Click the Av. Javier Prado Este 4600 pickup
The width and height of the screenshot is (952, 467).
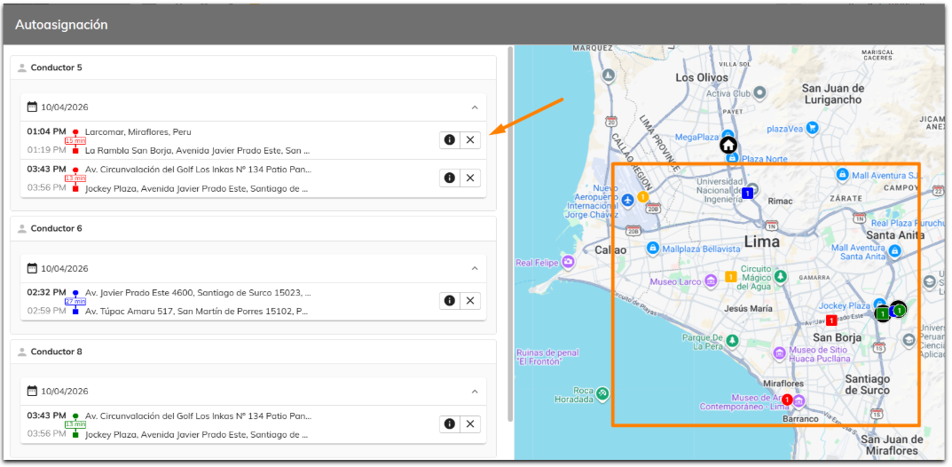coord(198,293)
